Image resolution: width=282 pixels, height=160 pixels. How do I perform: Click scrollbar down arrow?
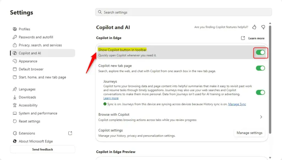(270, 158)
